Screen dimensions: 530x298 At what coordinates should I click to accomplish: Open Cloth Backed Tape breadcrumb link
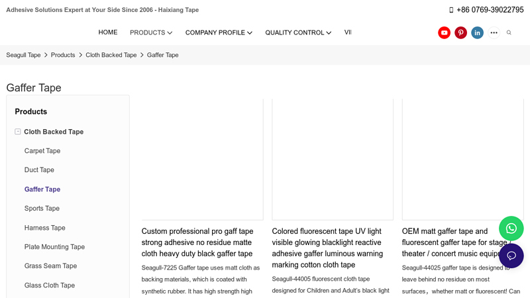click(x=111, y=55)
